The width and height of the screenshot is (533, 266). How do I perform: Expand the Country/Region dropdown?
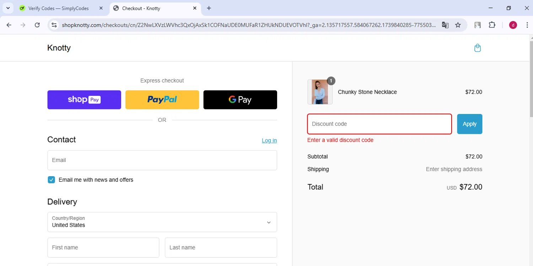[162, 222]
